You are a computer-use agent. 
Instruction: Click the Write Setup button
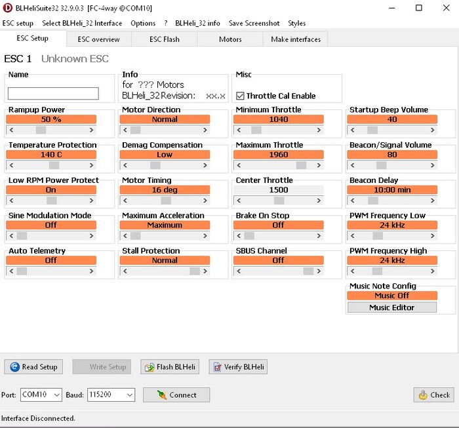102,366
